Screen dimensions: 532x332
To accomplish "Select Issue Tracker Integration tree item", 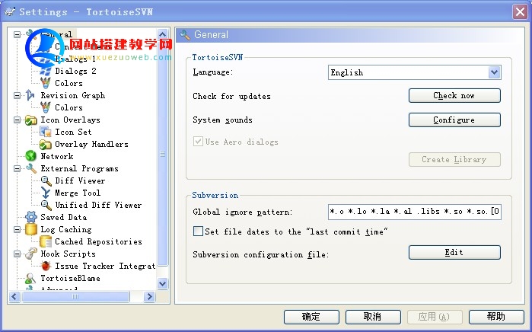I will click(x=105, y=266).
